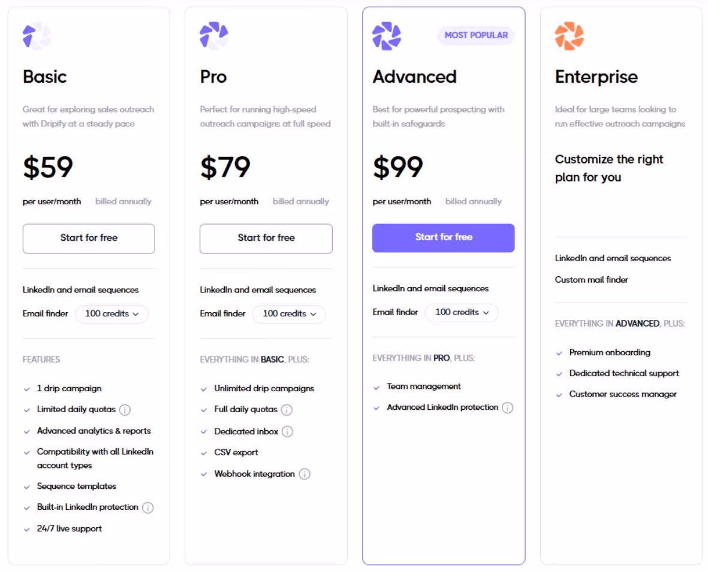
Task: Click the info icon beside Advanced LinkedIn protection
Action: tap(508, 407)
